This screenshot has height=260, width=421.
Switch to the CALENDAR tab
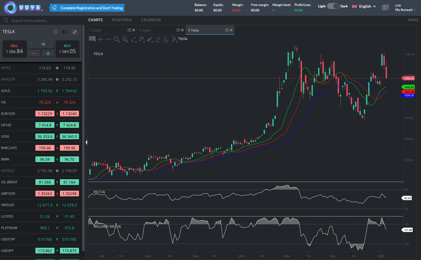151,20
